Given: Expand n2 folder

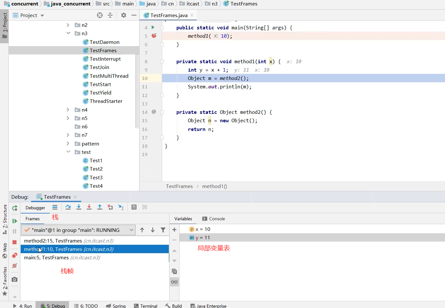Looking at the screenshot, I should pos(68,25).
